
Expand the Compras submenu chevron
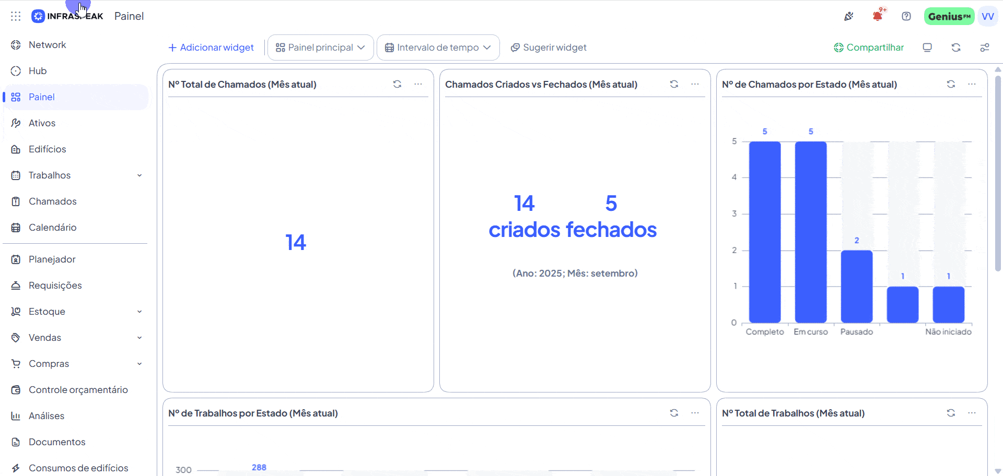pyautogui.click(x=139, y=364)
